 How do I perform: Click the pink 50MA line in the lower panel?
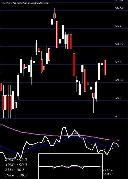click(x=59, y=136)
